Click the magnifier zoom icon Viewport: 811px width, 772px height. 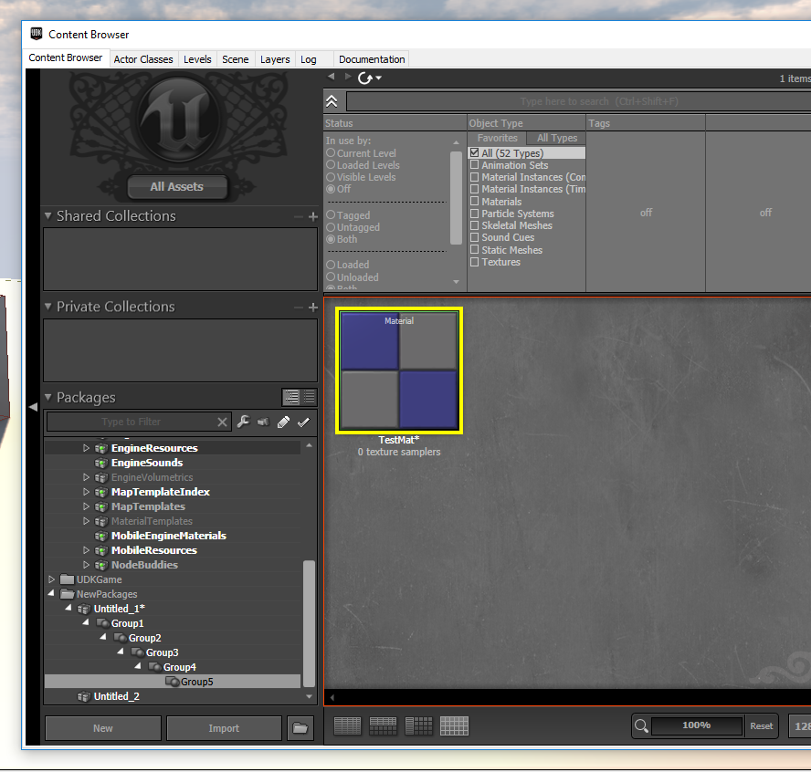[641, 726]
